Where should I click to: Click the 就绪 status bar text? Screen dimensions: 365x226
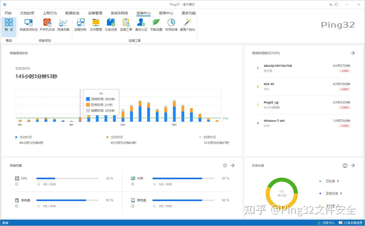tap(5, 223)
